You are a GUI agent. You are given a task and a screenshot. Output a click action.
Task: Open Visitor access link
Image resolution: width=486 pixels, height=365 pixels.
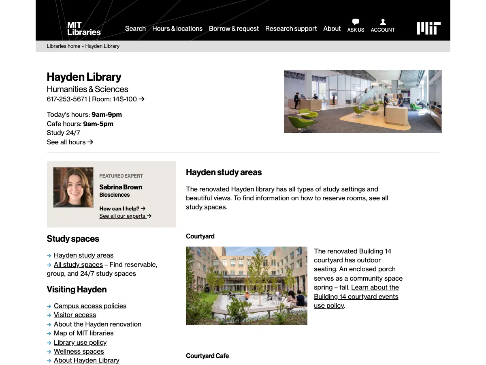(x=75, y=315)
